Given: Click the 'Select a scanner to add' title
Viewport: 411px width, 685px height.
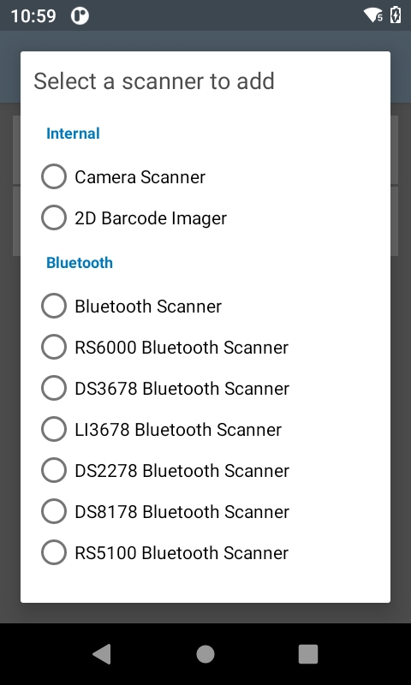Looking at the screenshot, I should click(154, 80).
